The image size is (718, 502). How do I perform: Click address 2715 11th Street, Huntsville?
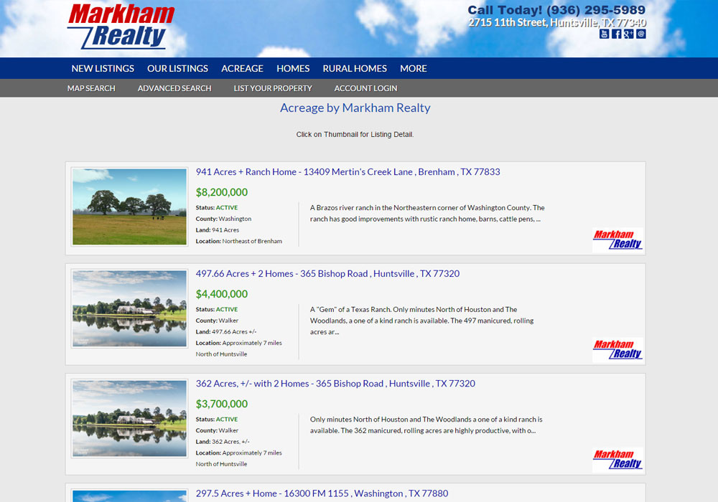(x=557, y=22)
